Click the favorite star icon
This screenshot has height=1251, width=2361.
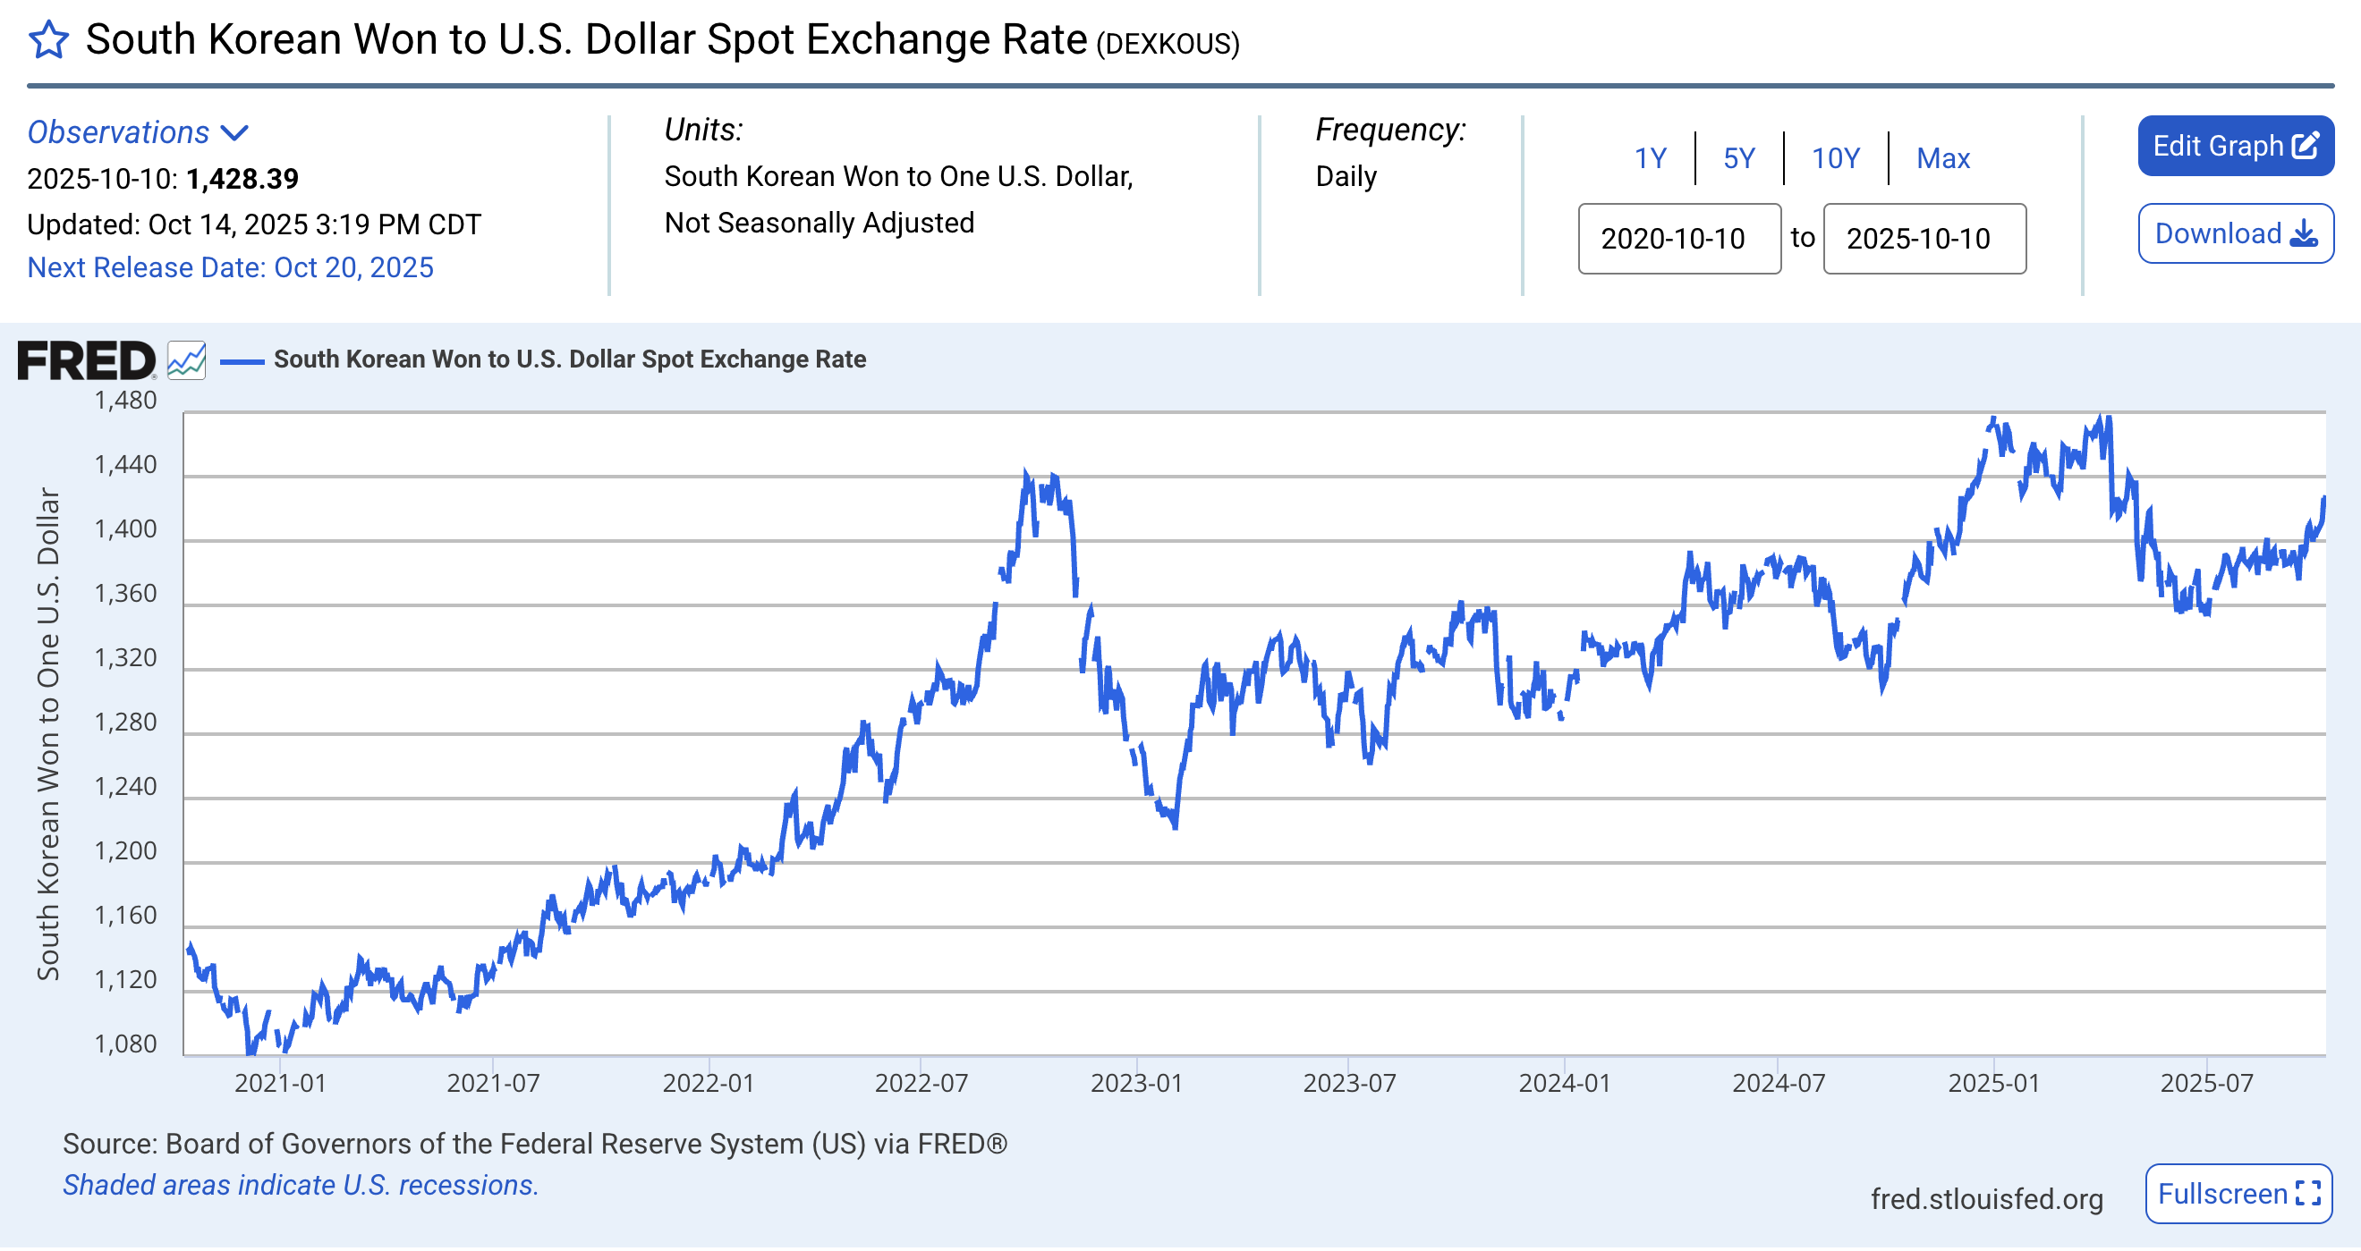point(47,40)
